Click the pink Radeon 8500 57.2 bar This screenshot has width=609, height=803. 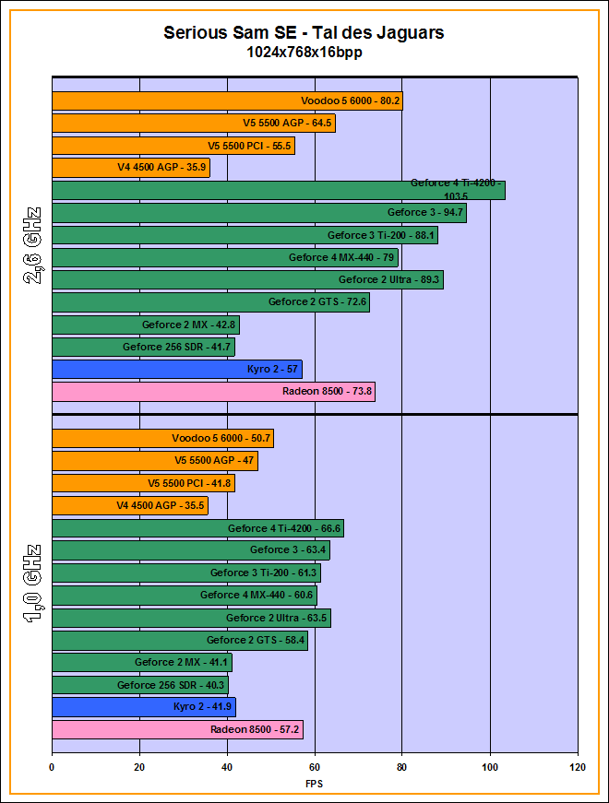pyautogui.click(x=177, y=729)
